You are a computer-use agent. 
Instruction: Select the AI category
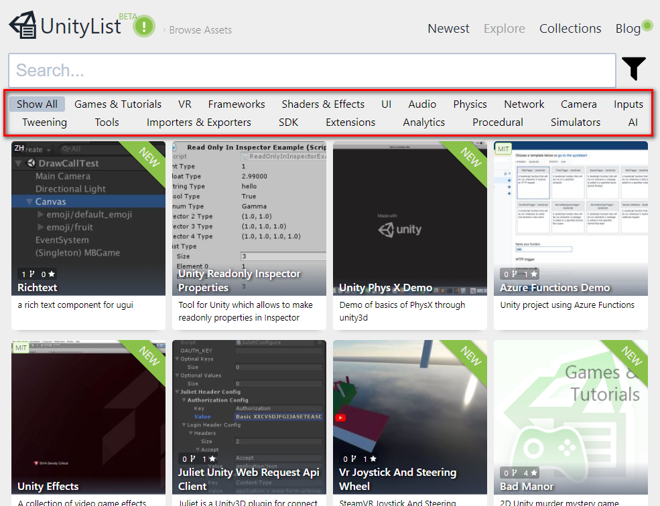pyautogui.click(x=633, y=122)
